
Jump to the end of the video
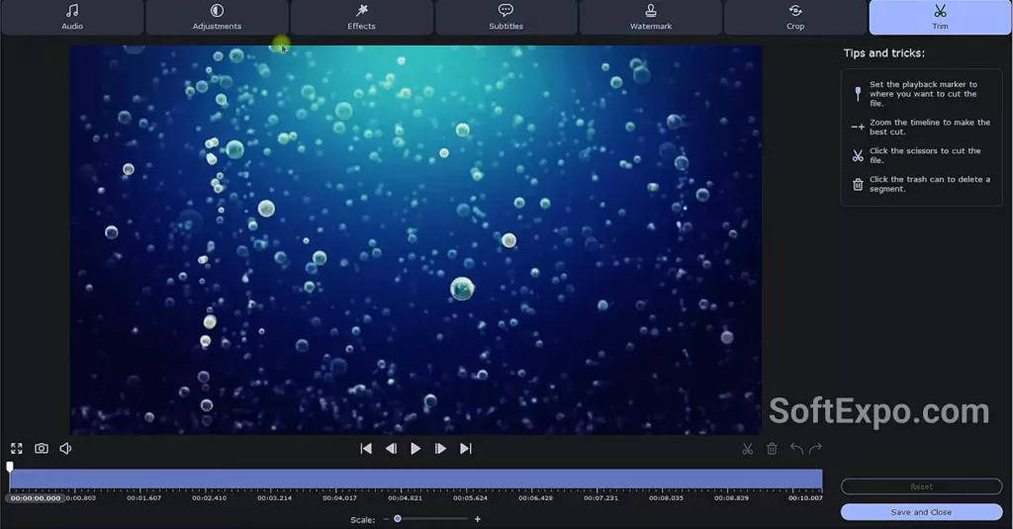point(465,448)
